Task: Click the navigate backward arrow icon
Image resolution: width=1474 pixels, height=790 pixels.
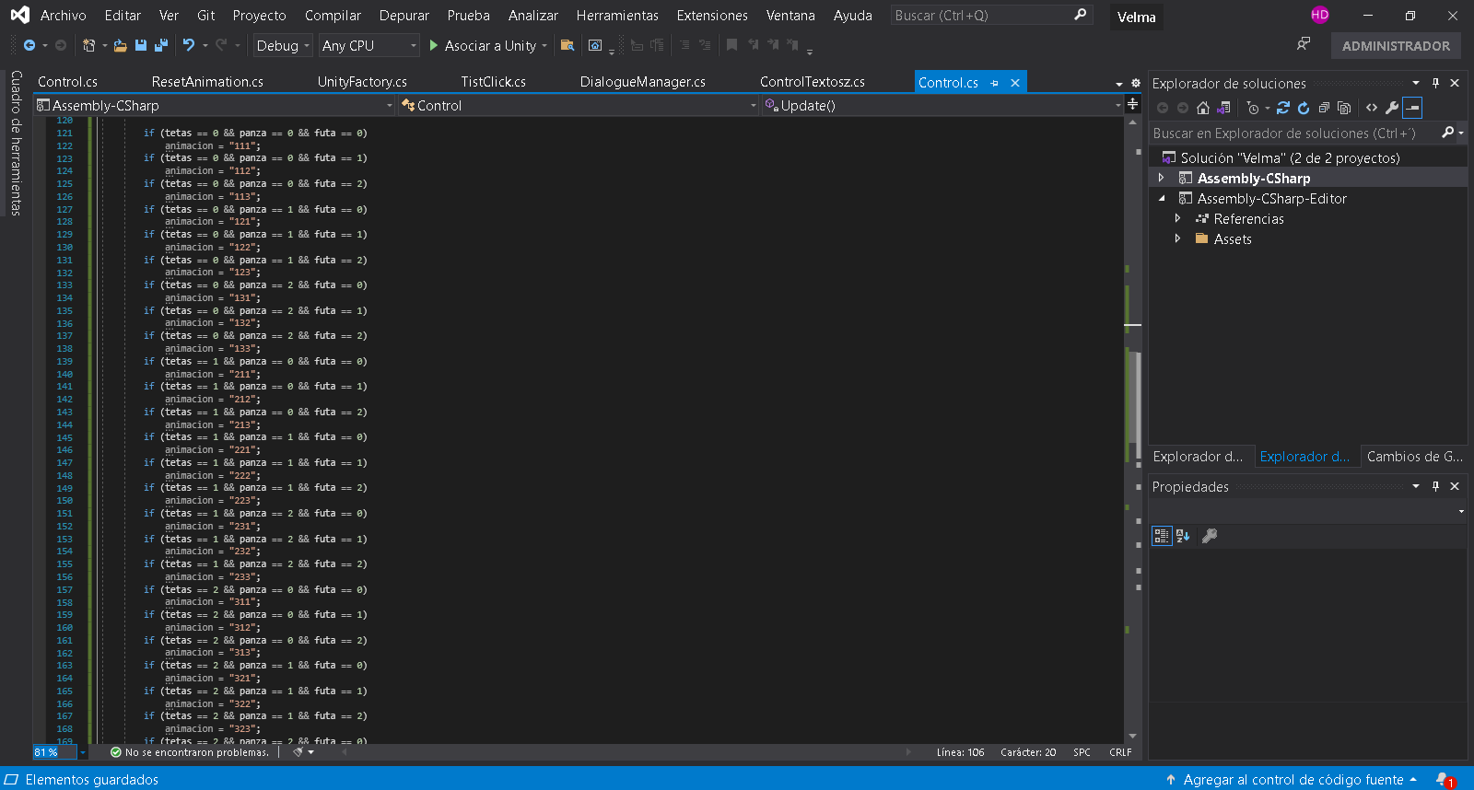Action: (x=29, y=45)
